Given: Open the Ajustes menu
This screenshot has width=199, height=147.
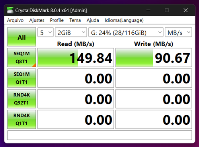Looking at the screenshot, I should 37,20.
